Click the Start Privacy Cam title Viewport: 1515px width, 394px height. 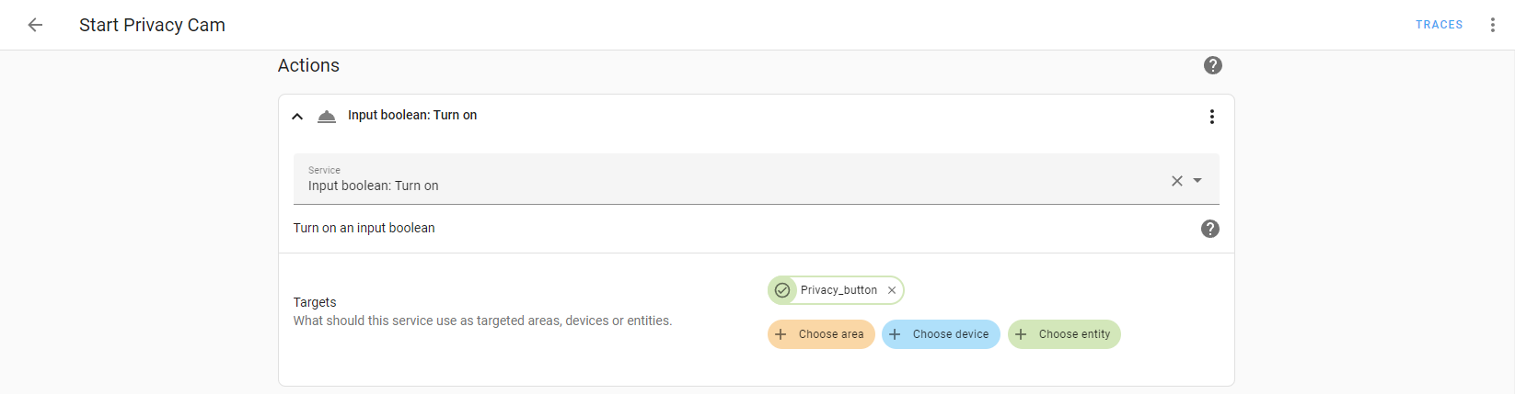(152, 25)
